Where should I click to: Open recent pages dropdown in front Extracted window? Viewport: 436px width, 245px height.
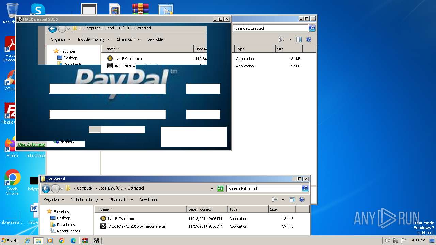(x=62, y=189)
